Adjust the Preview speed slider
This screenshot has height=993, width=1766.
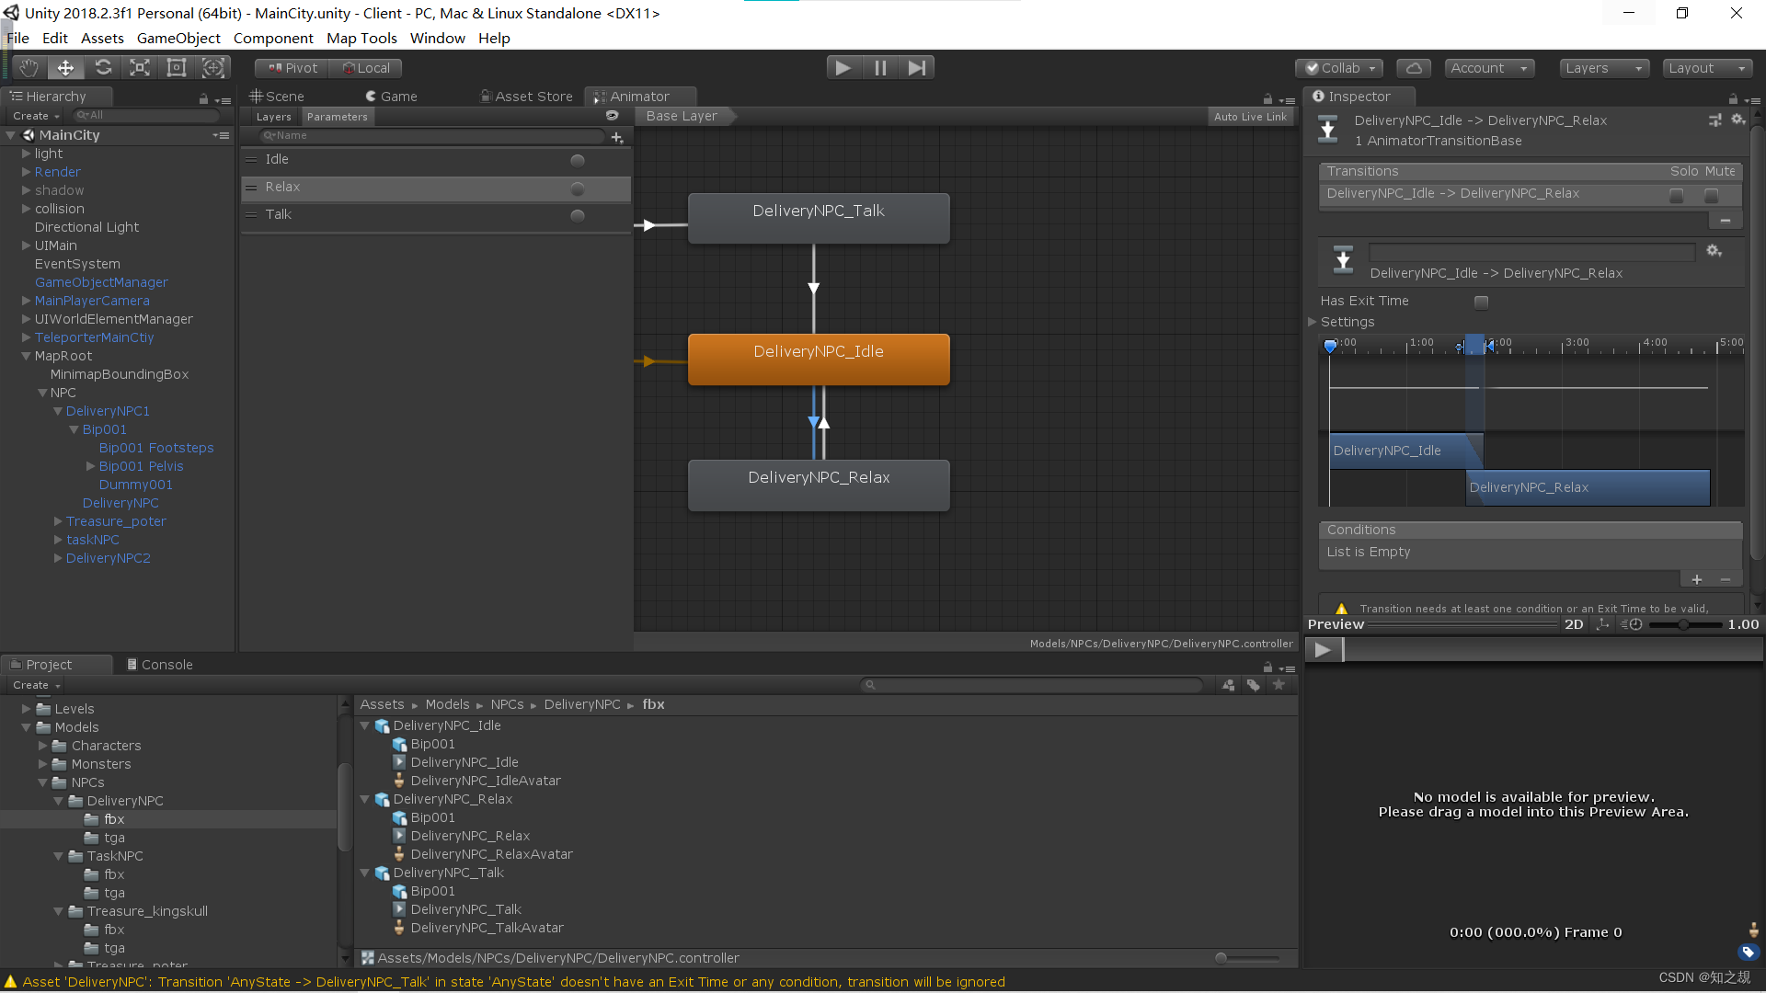pos(1683,625)
